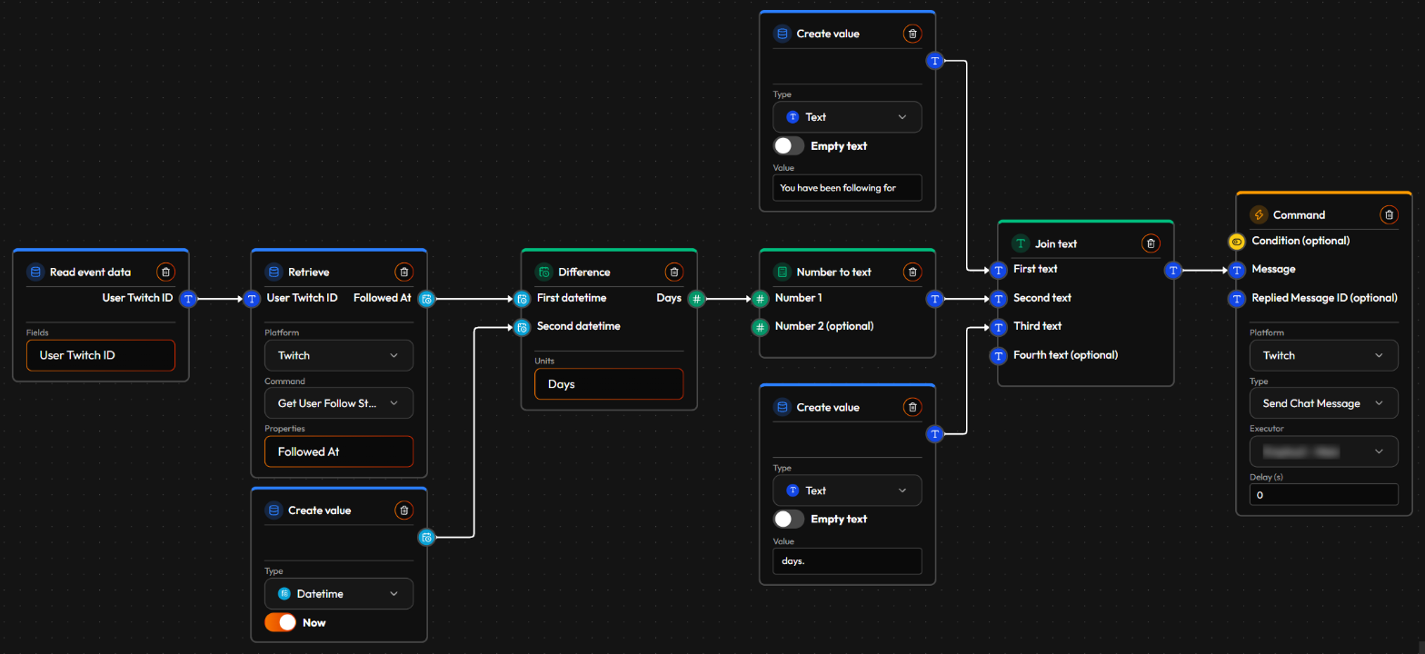The width and height of the screenshot is (1425, 654).
Task: Click the Command node lightning icon
Action: (x=1259, y=215)
